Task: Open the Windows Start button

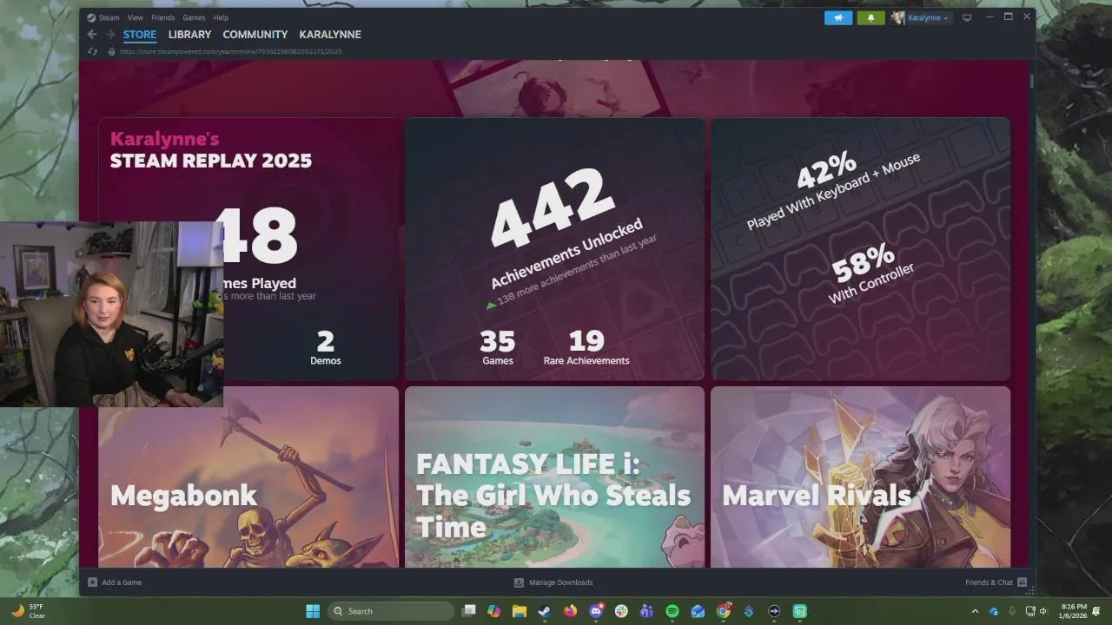Action: [x=313, y=611]
